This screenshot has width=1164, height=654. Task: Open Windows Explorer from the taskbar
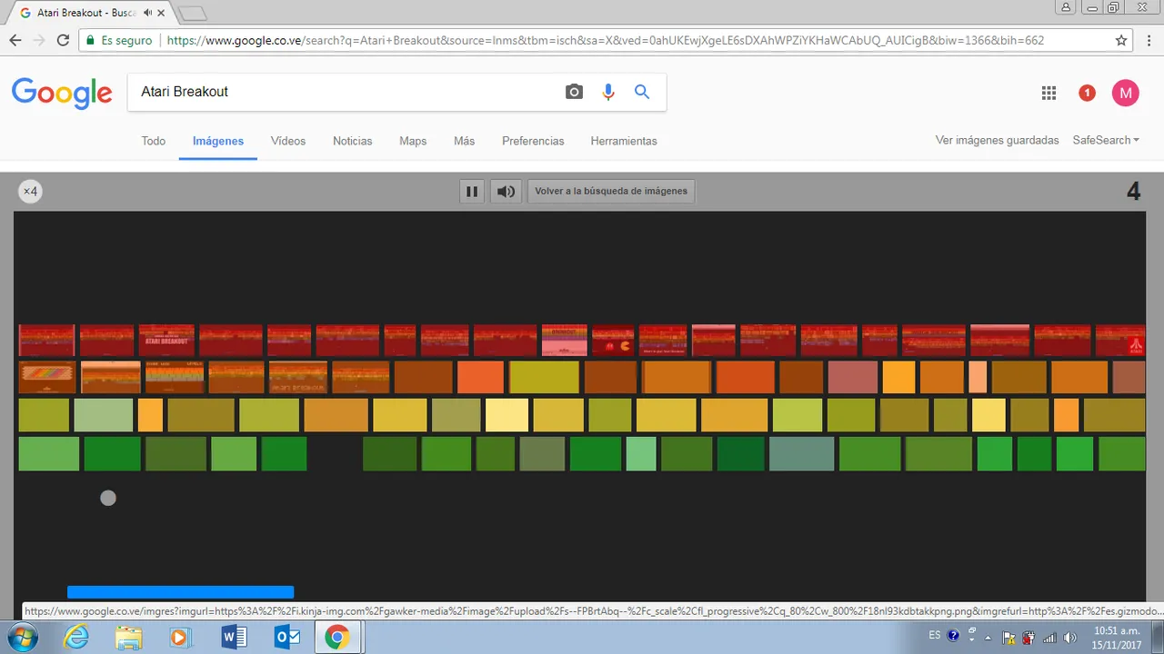(x=129, y=638)
